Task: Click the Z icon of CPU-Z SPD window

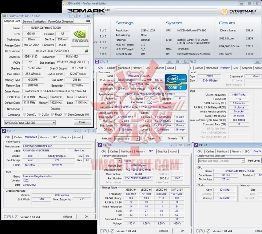Action: (100, 145)
